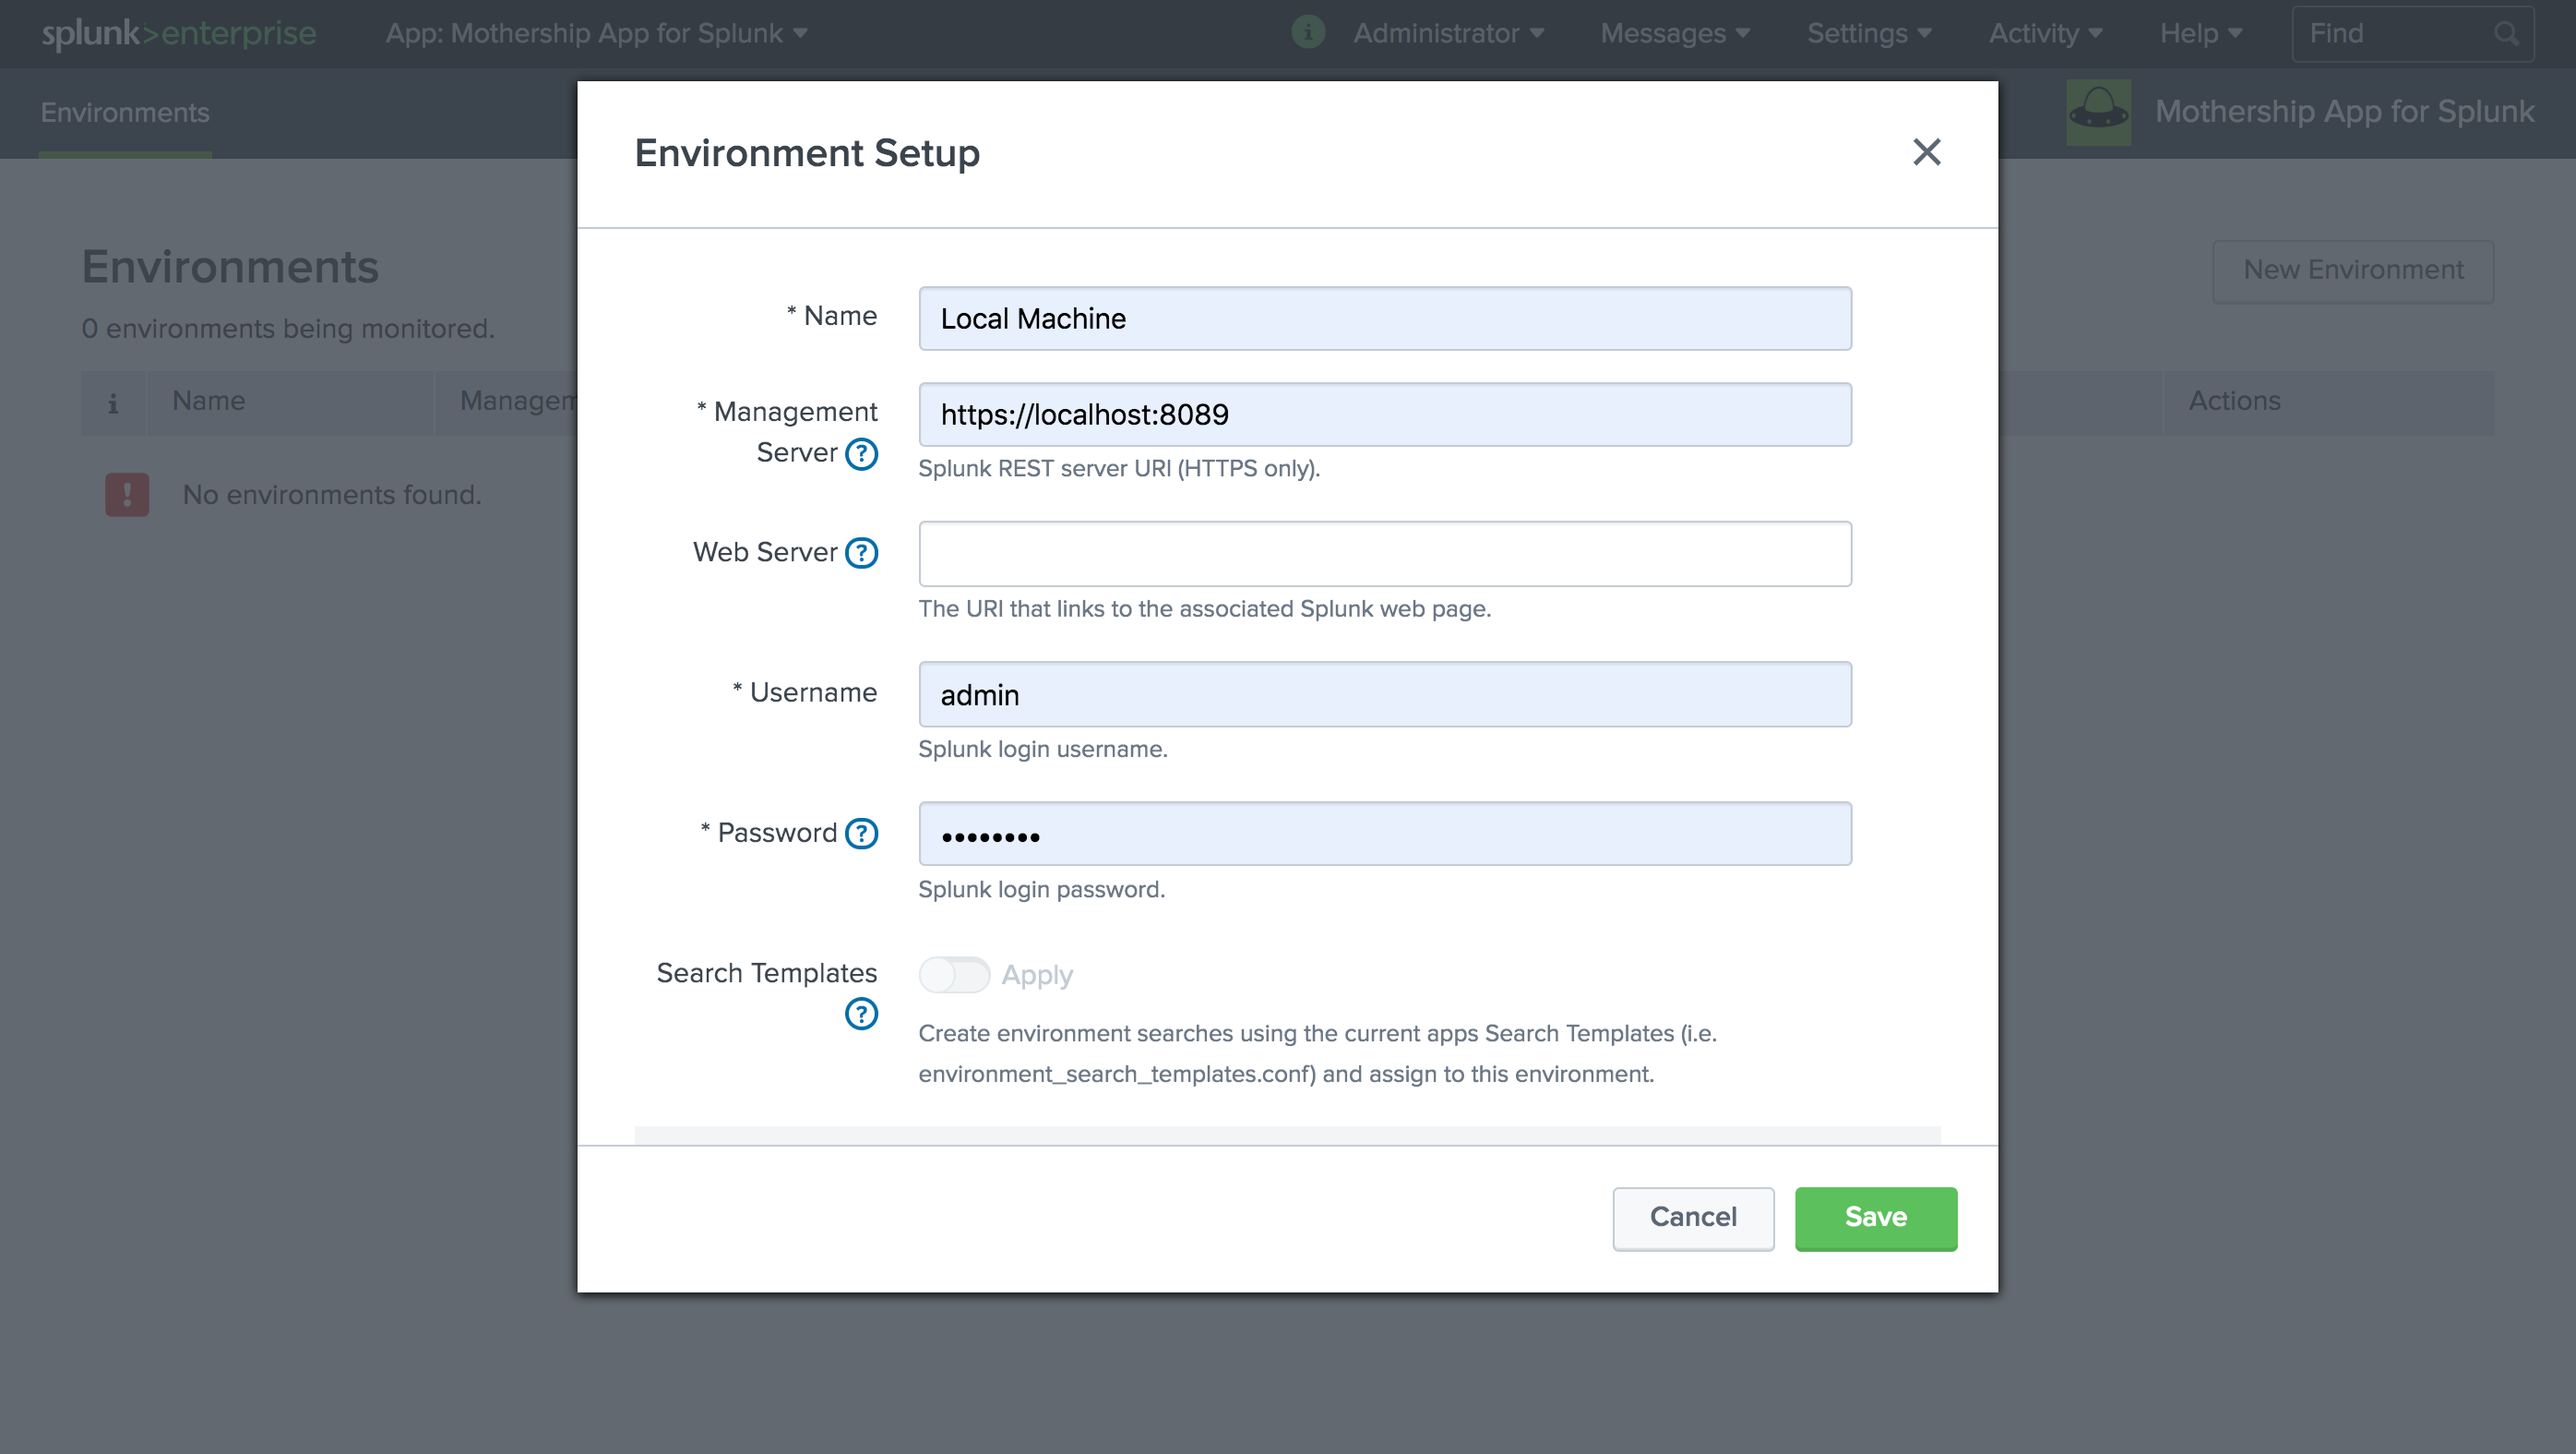This screenshot has width=2576, height=1454.
Task: Click the New Environment button
Action: (2353, 270)
